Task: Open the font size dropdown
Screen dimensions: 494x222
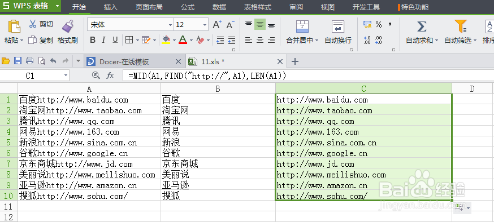Action: (205, 25)
